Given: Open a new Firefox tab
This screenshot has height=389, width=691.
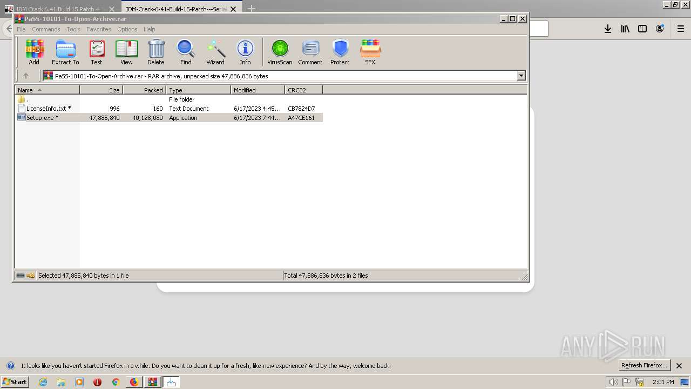Looking at the screenshot, I should tap(251, 9).
